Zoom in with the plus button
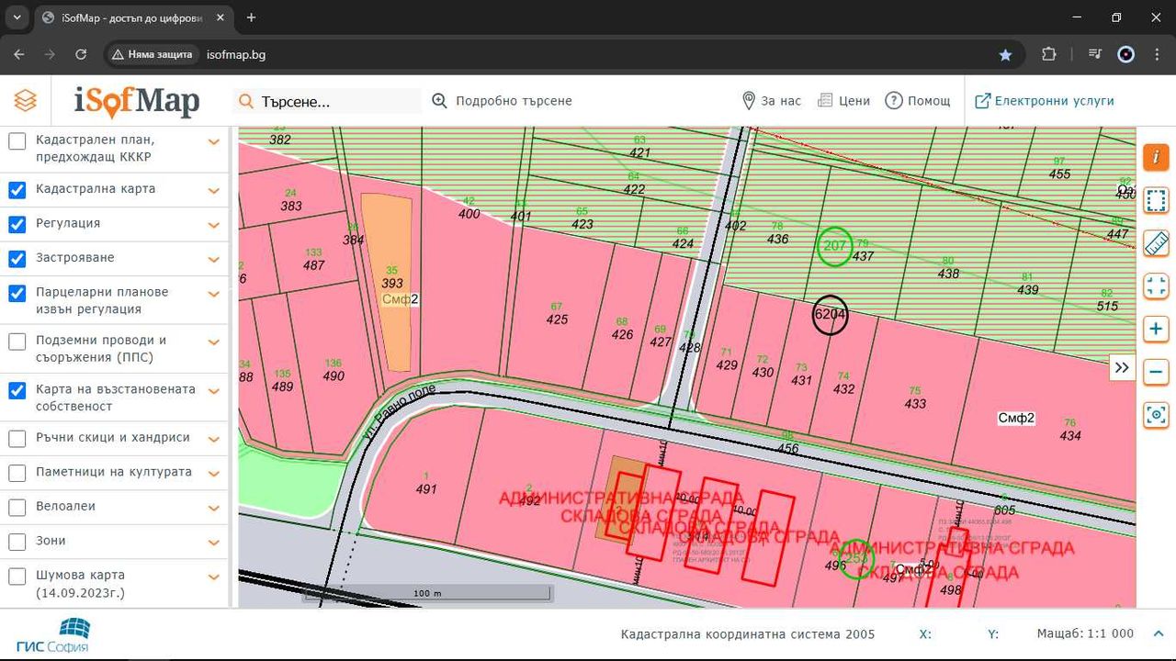The width and height of the screenshot is (1176, 661). point(1156,329)
